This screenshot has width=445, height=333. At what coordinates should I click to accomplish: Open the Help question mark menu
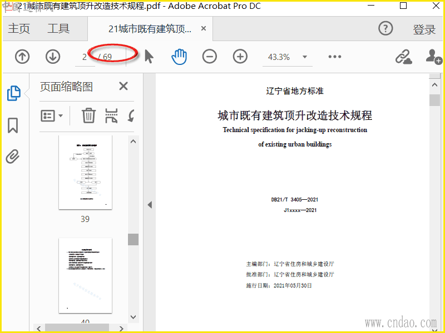coord(385,28)
